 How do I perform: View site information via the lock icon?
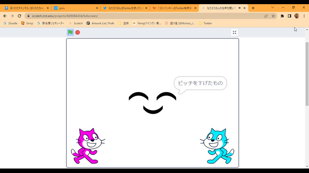tap(28, 16)
